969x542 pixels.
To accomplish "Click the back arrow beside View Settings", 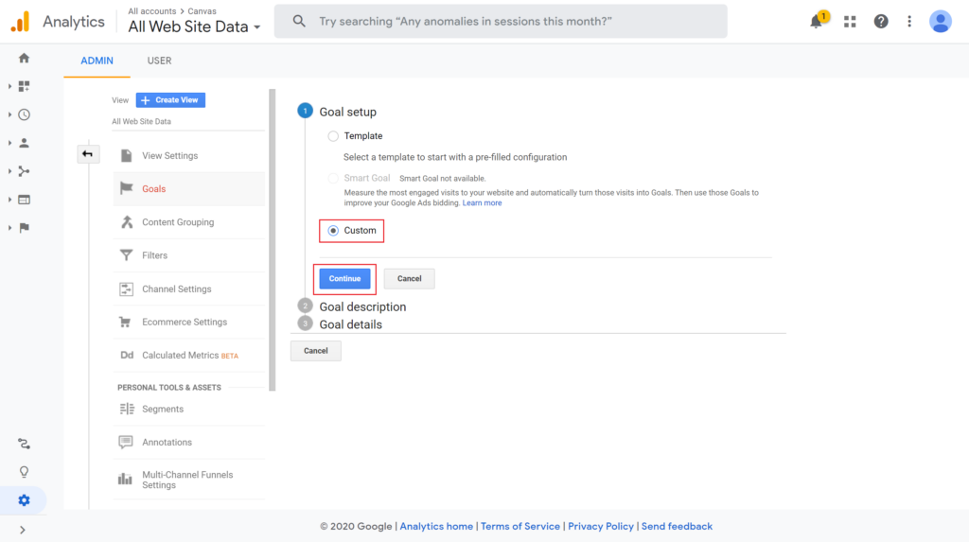I will (x=88, y=154).
